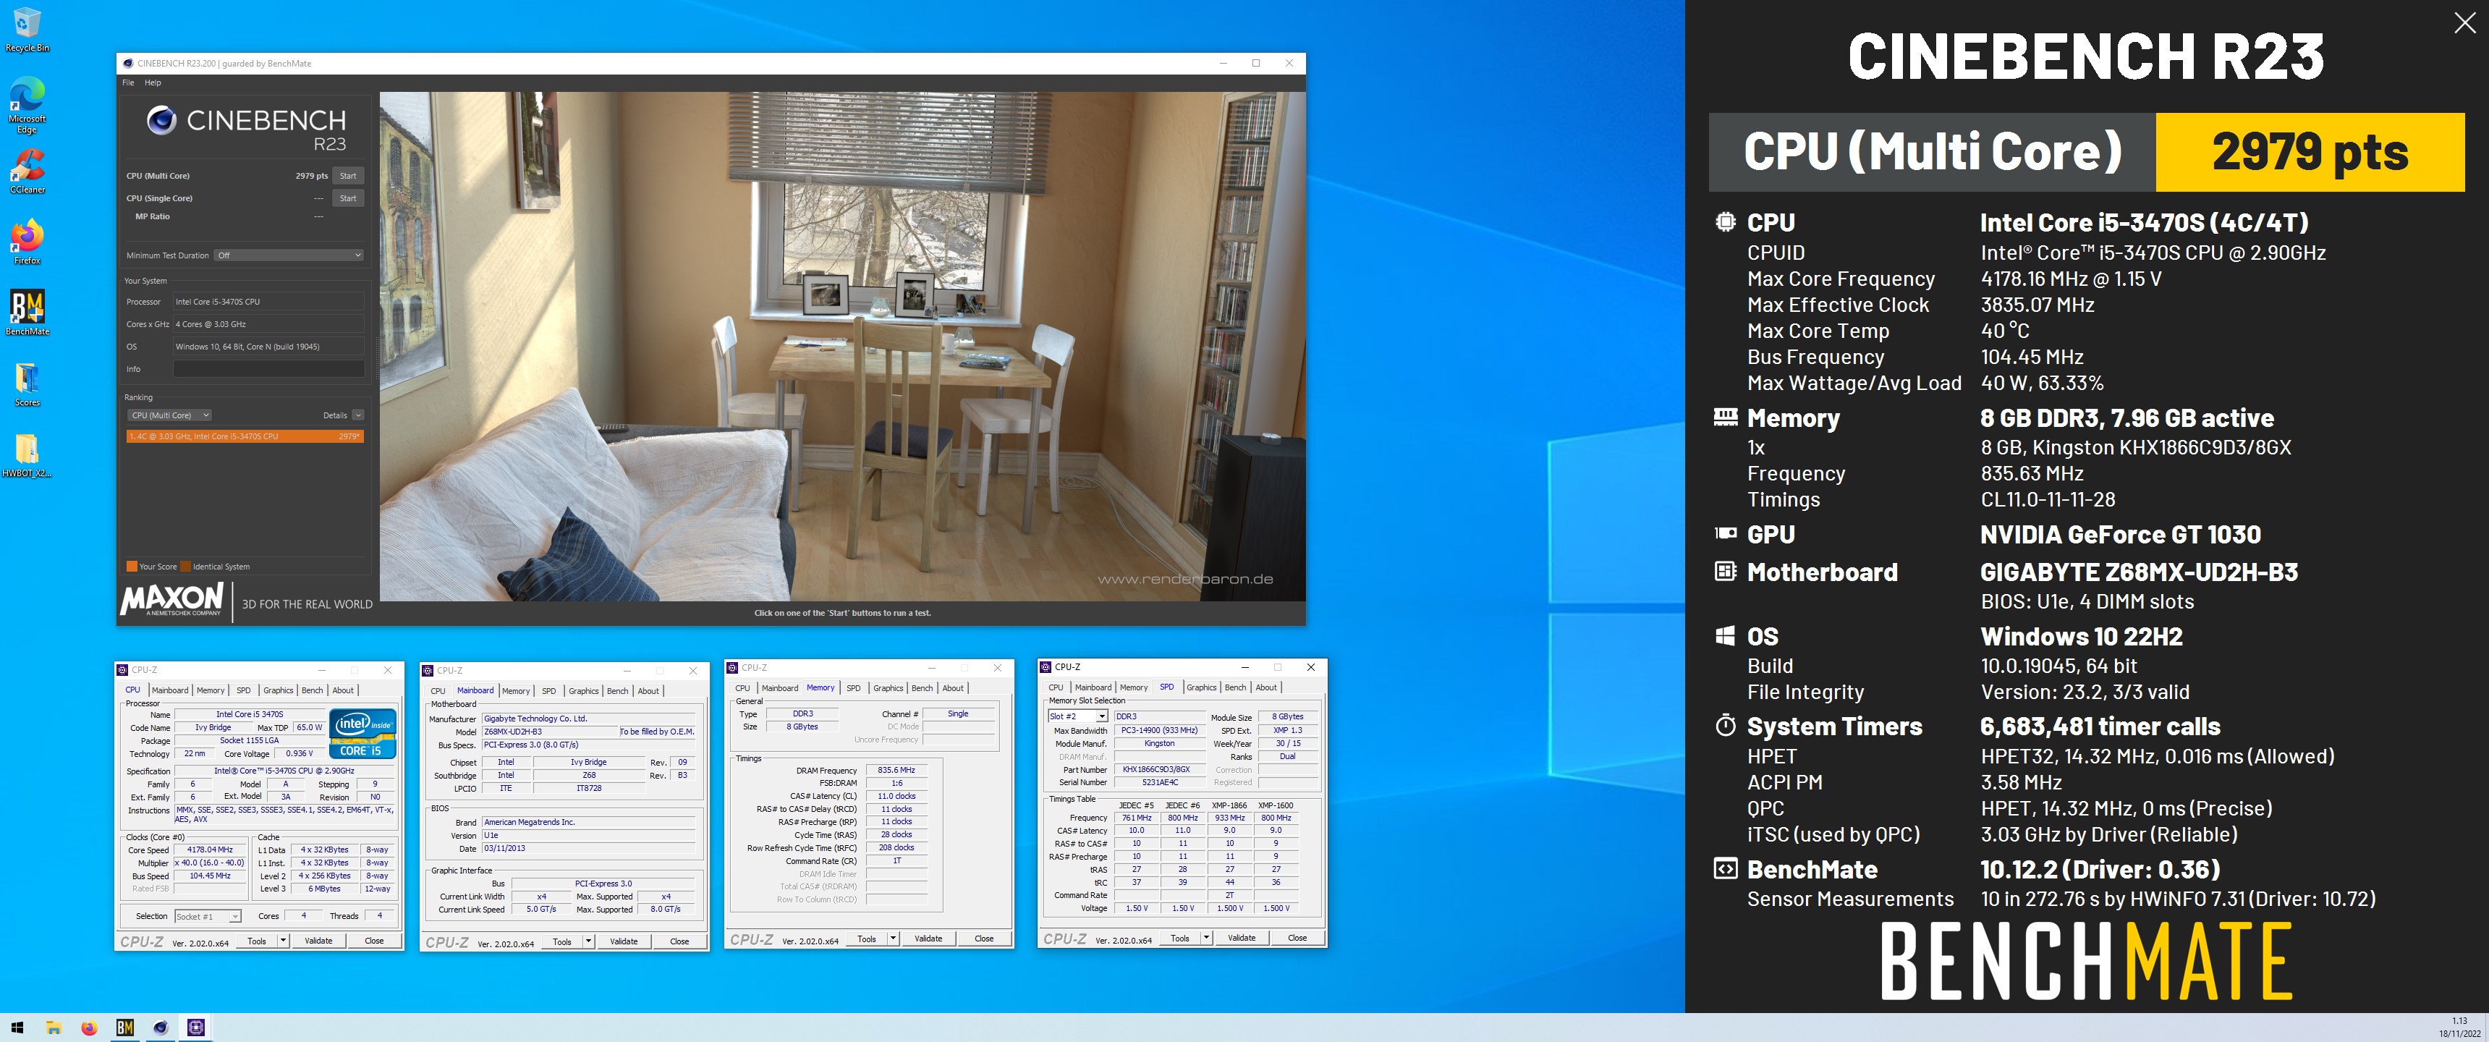Image resolution: width=2489 pixels, height=1042 pixels.
Task: Click the Cinebench title bar app icon
Action: point(127,63)
